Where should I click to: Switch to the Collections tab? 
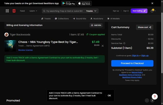pos(62,19)
